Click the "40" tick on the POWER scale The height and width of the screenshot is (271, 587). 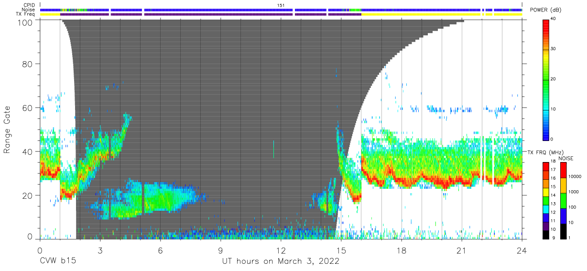(554, 19)
